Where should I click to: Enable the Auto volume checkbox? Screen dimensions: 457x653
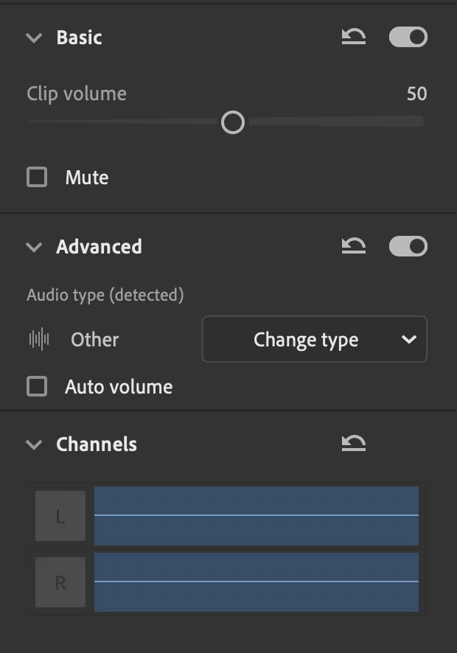tap(37, 386)
